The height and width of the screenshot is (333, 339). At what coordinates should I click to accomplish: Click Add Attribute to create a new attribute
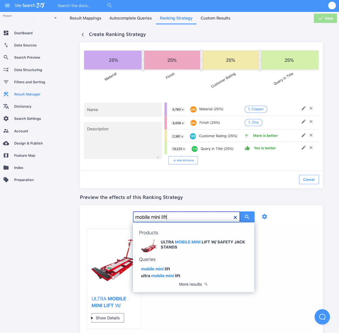click(183, 160)
